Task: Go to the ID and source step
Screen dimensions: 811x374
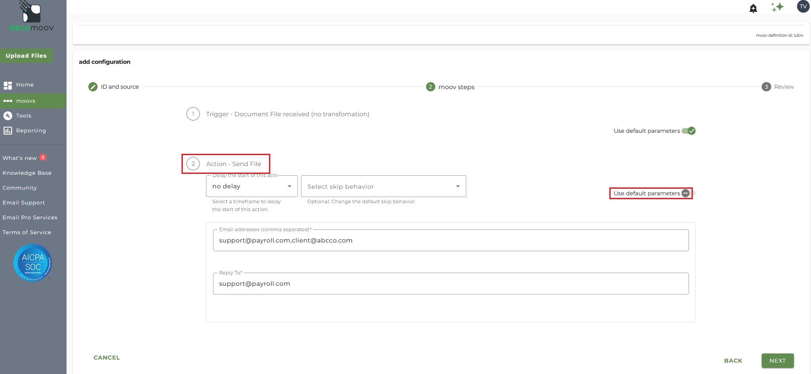Action: coord(114,87)
